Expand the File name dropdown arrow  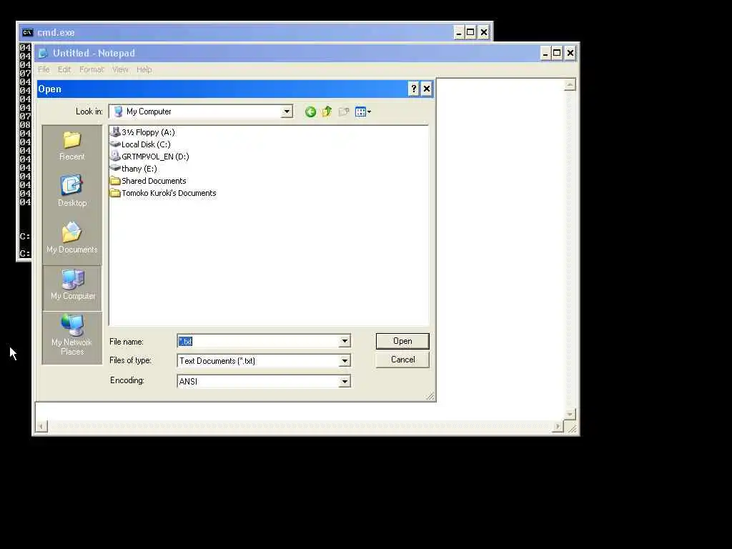(345, 341)
